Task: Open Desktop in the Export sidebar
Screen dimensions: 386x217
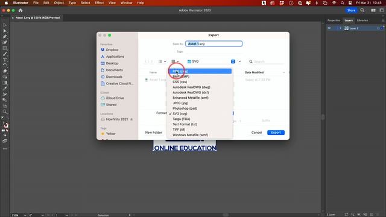Action: [x=110, y=63]
